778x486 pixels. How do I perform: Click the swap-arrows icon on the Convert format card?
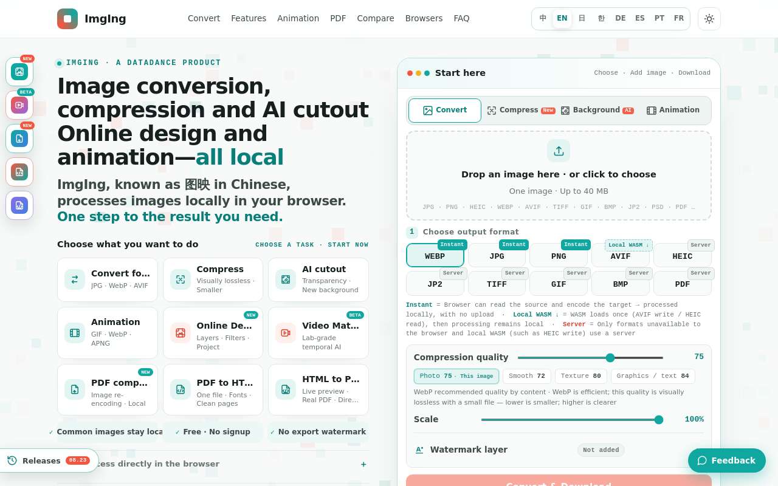(75, 279)
